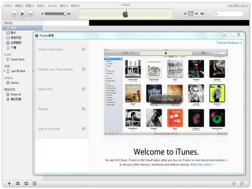
Task: Adjust the volume slider knob
Action: point(65,14)
